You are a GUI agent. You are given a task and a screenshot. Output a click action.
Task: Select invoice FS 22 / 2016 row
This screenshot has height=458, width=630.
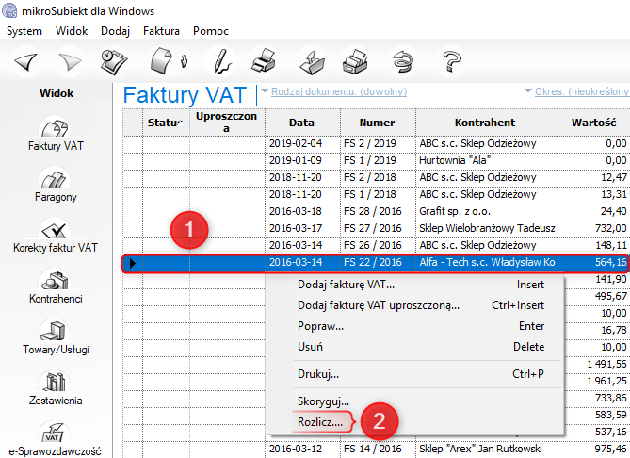coord(376,263)
